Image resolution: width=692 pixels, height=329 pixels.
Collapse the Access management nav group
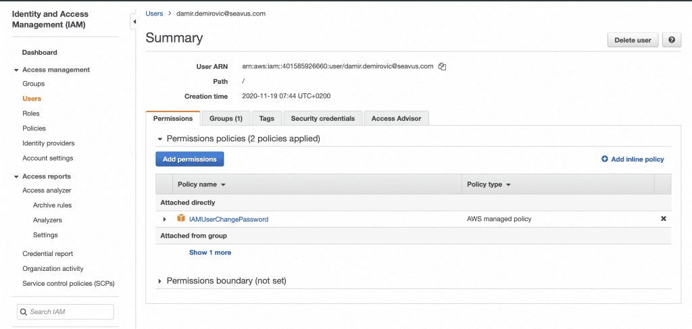tap(16, 70)
